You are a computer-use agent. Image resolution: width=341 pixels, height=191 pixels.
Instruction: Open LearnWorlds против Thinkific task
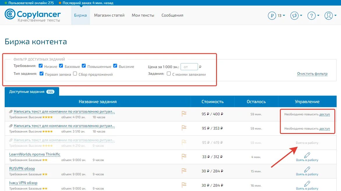tap(35, 154)
